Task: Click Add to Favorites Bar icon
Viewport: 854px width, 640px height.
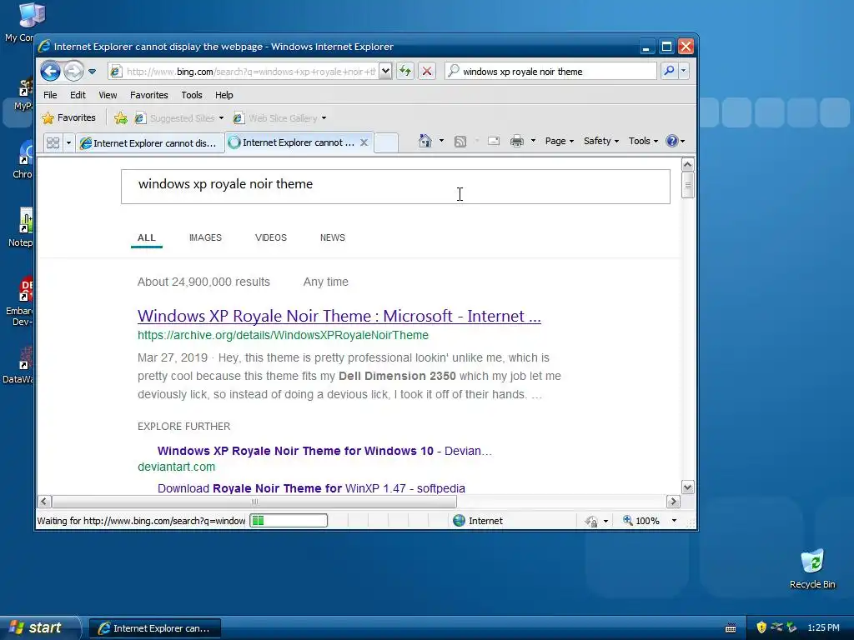Action: click(x=121, y=118)
